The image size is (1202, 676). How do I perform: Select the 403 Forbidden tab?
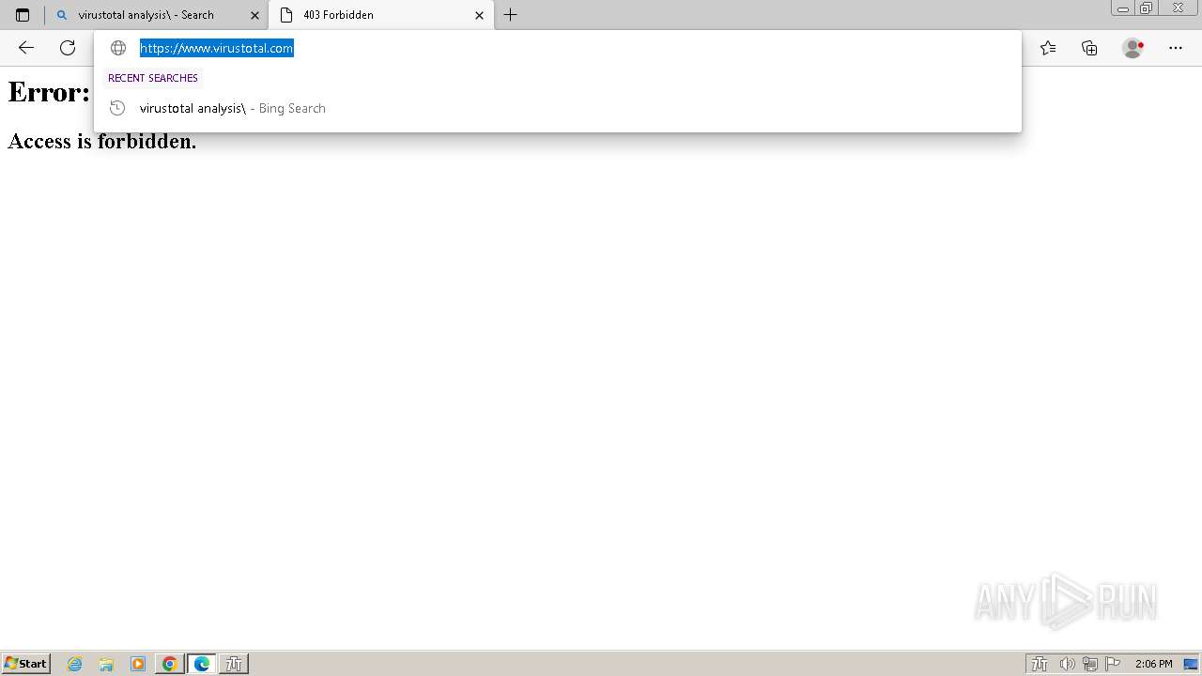[x=380, y=15]
